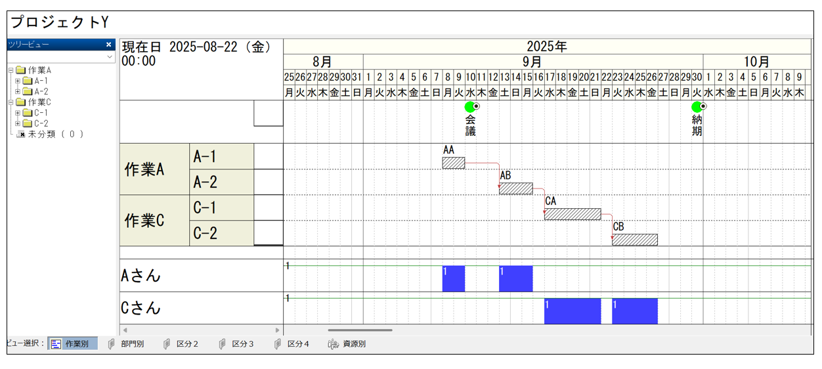Collapse the 作業A tree node
Screen dimensions: 822x369
[11, 70]
